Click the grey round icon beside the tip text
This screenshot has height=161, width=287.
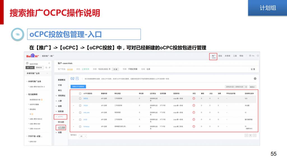click(255, 79)
